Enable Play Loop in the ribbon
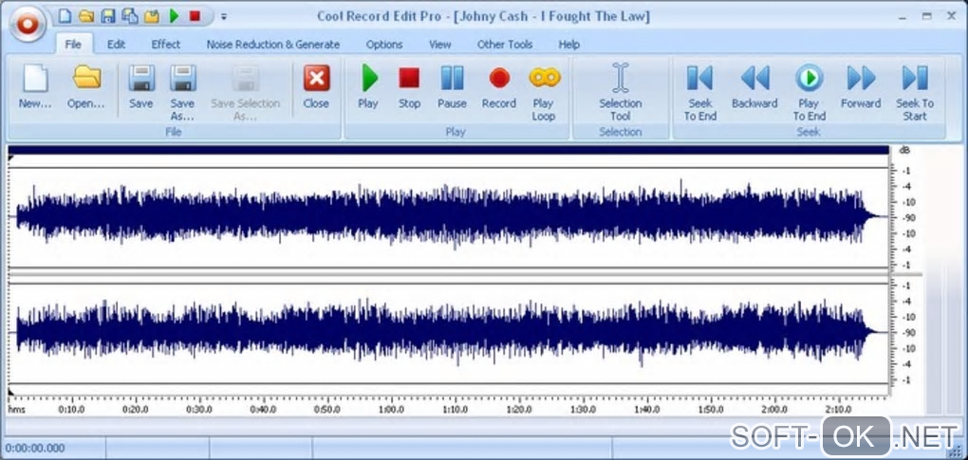 click(544, 93)
